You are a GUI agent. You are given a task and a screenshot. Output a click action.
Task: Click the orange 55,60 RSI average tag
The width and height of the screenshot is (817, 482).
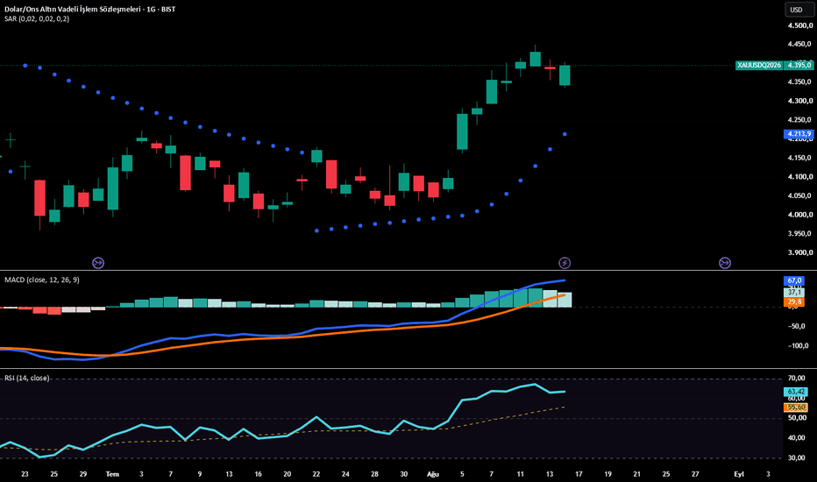[x=796, y=407]
